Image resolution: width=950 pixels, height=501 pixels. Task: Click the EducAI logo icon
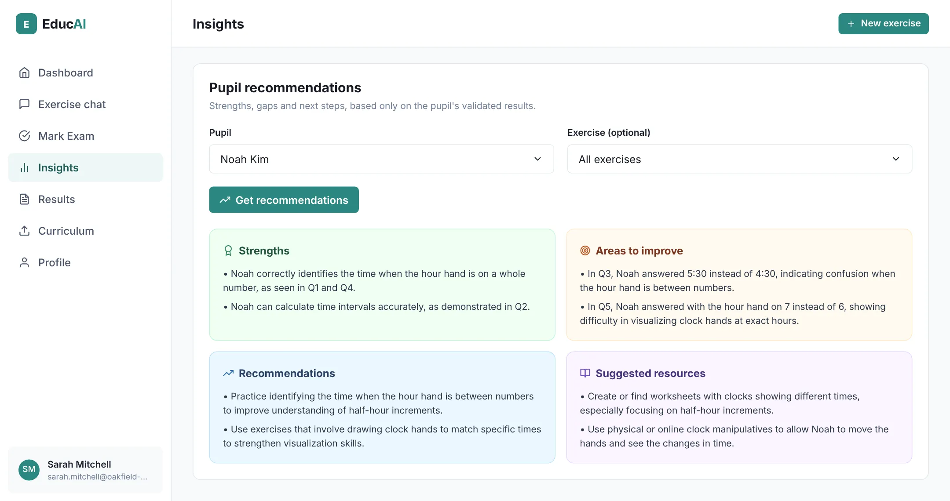26,24
